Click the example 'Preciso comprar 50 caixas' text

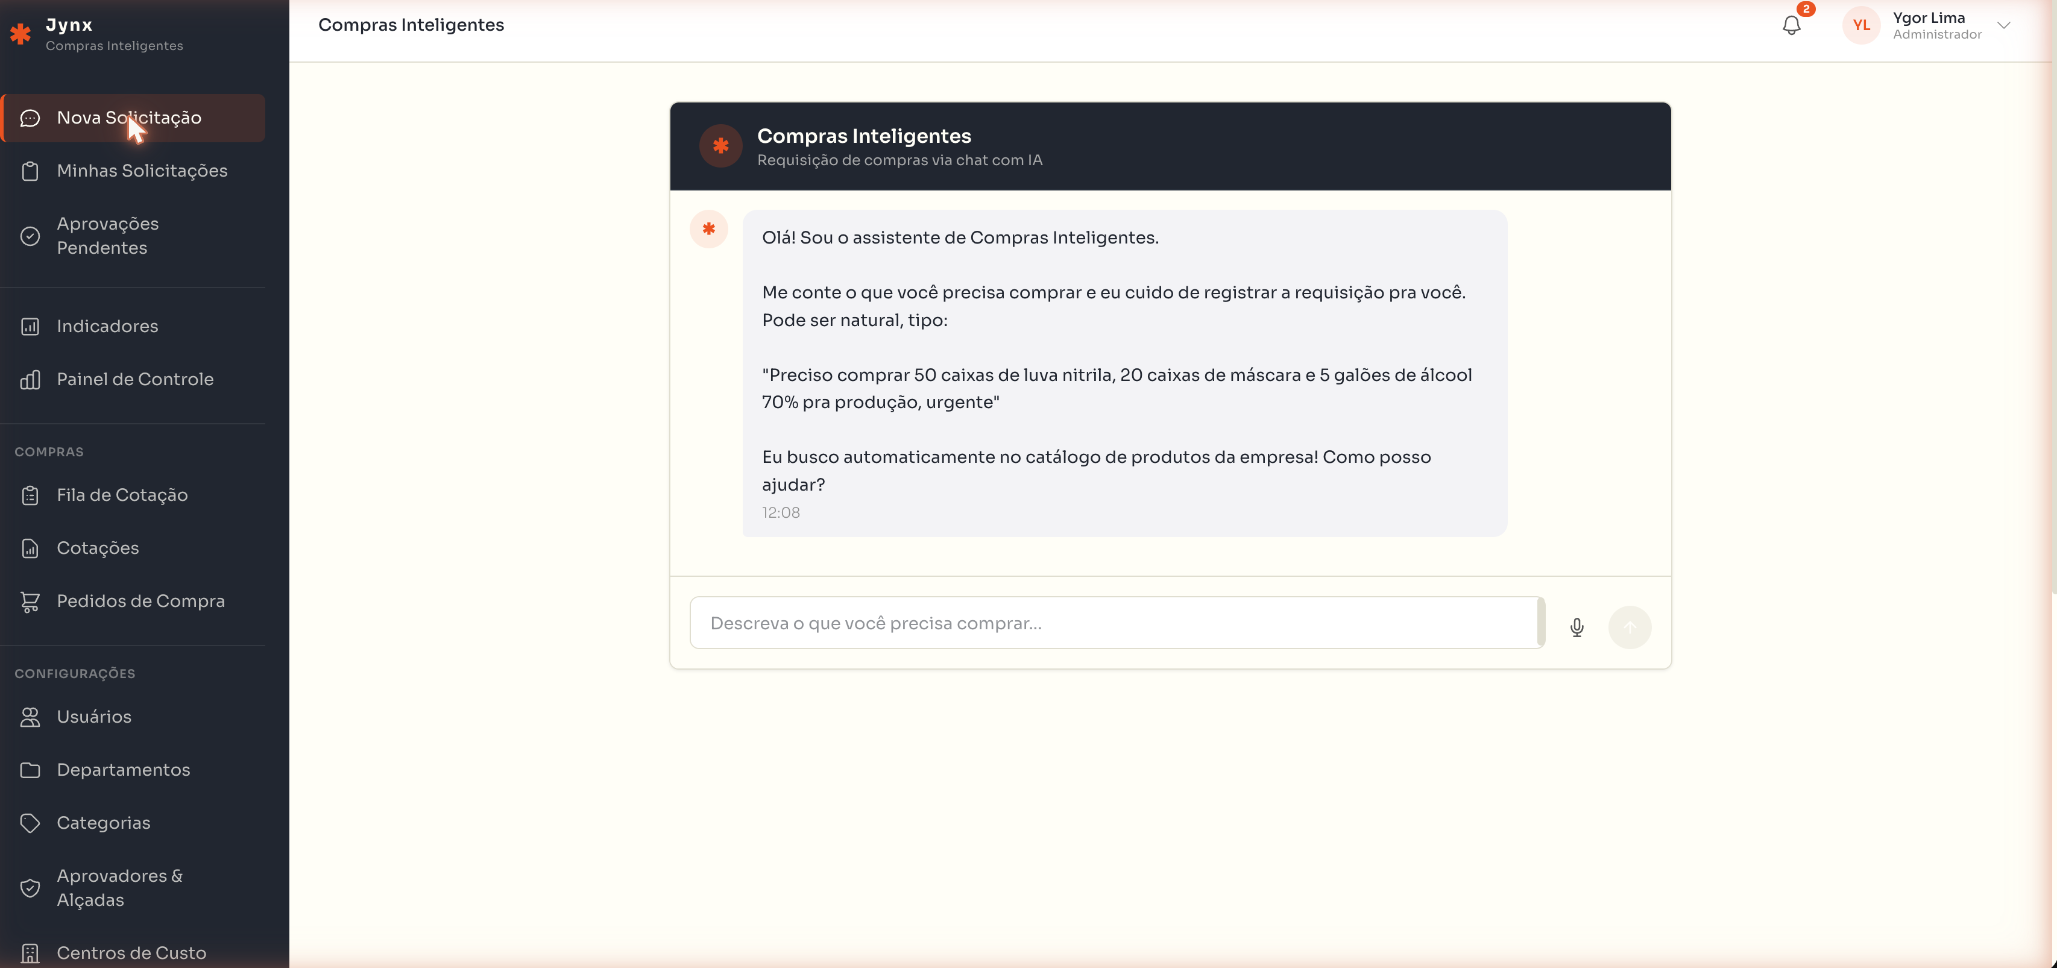pos(1117,389)
